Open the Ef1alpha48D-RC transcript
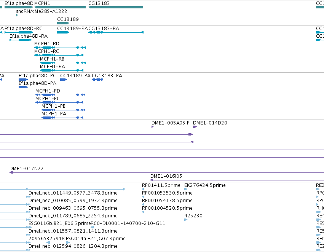Image resolution: width=324 pixels, height=252 pixels. point(19,32)
